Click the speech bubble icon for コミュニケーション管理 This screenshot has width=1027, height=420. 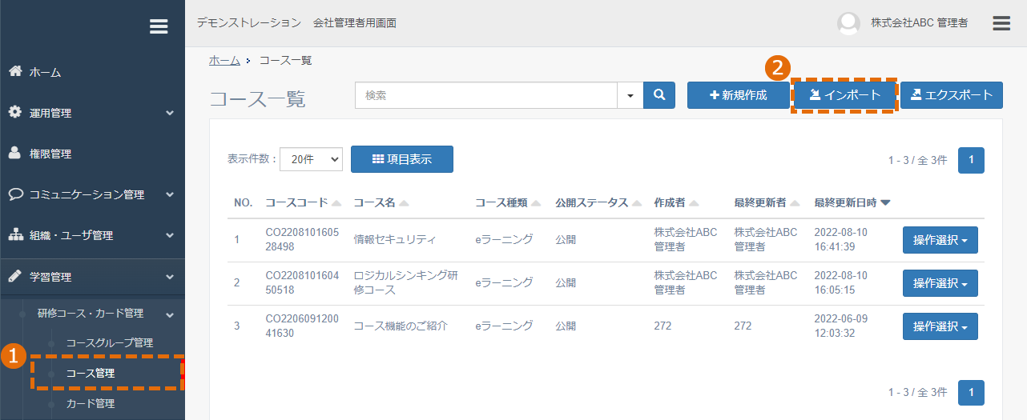tap(15, 194)
